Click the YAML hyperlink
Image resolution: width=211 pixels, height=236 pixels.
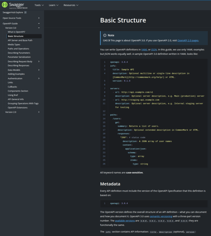(x=144, y=50)
